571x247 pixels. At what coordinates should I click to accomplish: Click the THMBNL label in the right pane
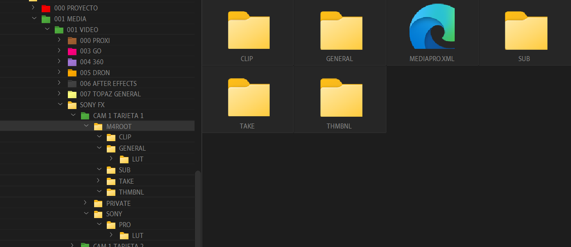click(339, 126)
